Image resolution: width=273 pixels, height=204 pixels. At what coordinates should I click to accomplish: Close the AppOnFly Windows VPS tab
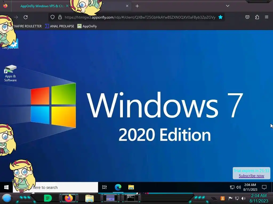pyautogui.click(x=67, y=6)
